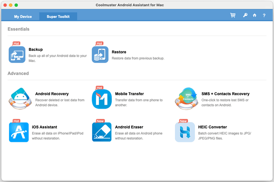Open the Restore tool icon
274x182 pixels.
(x=100, y=54)
